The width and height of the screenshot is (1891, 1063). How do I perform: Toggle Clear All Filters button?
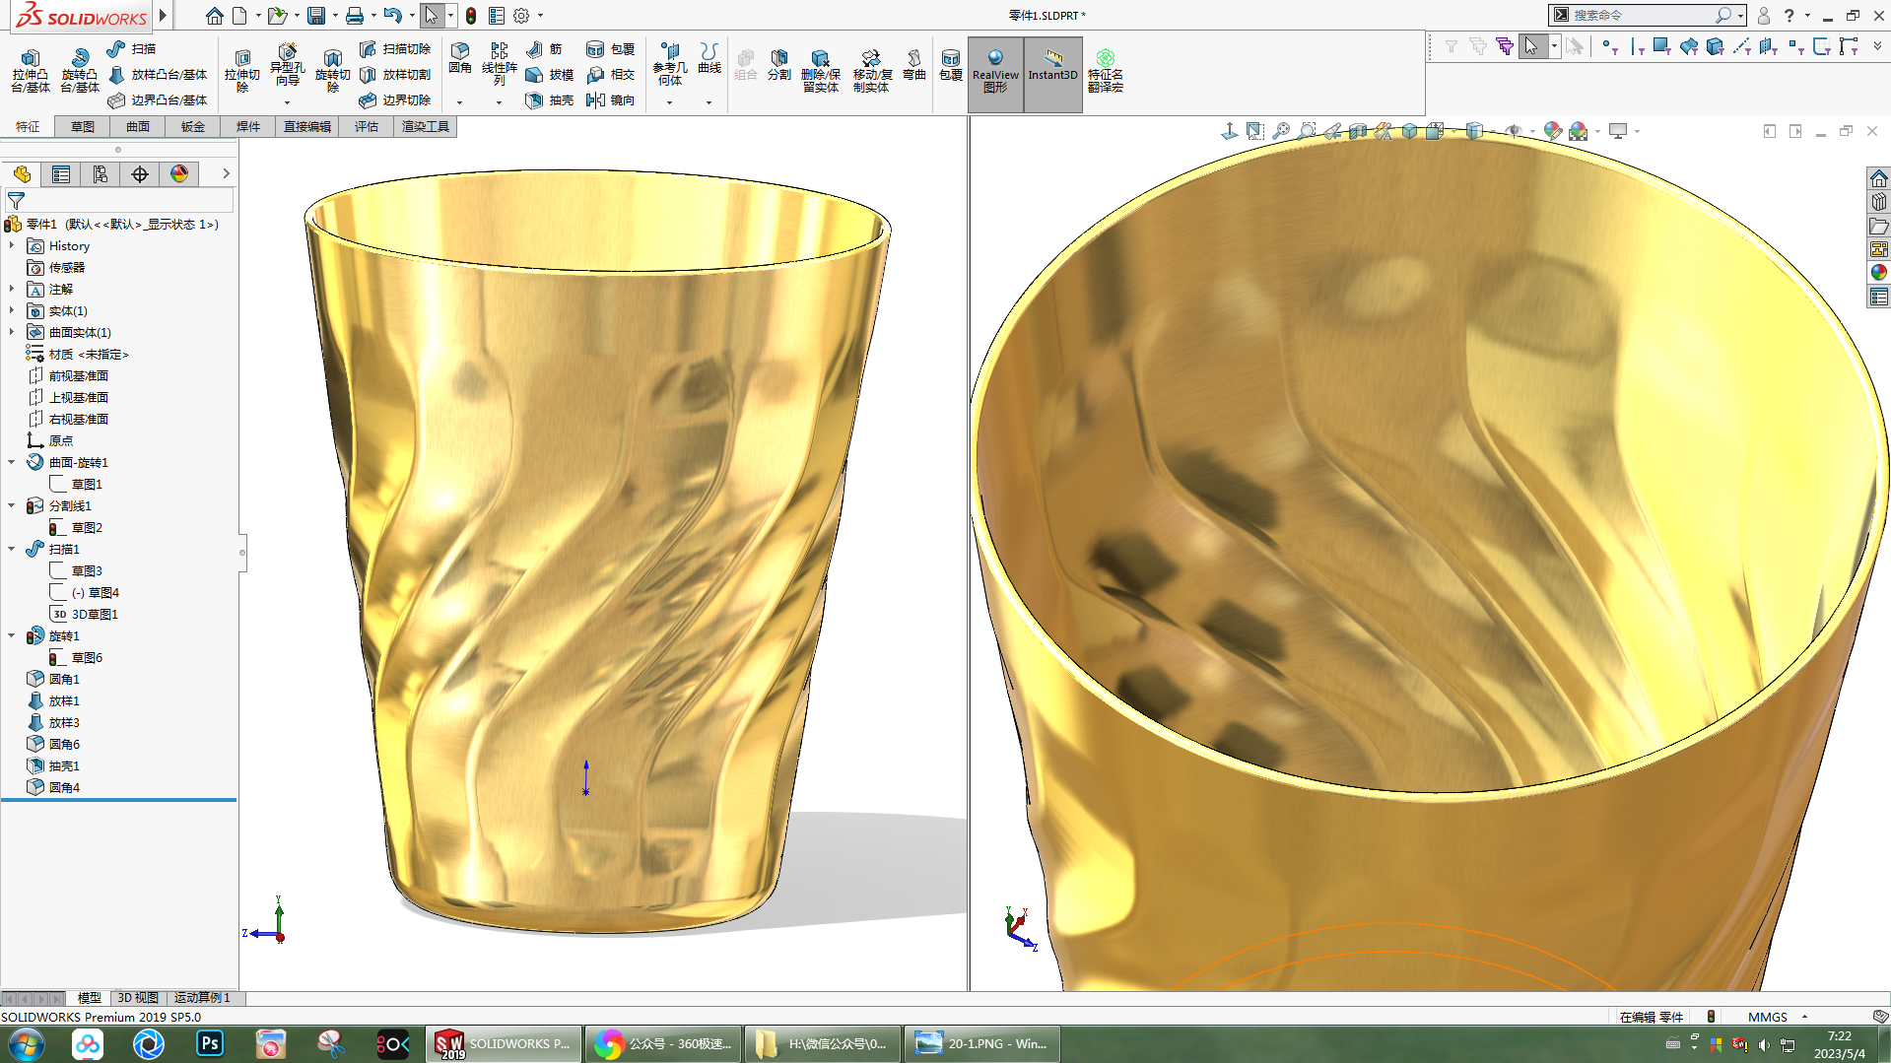(x=1478, y=46)
